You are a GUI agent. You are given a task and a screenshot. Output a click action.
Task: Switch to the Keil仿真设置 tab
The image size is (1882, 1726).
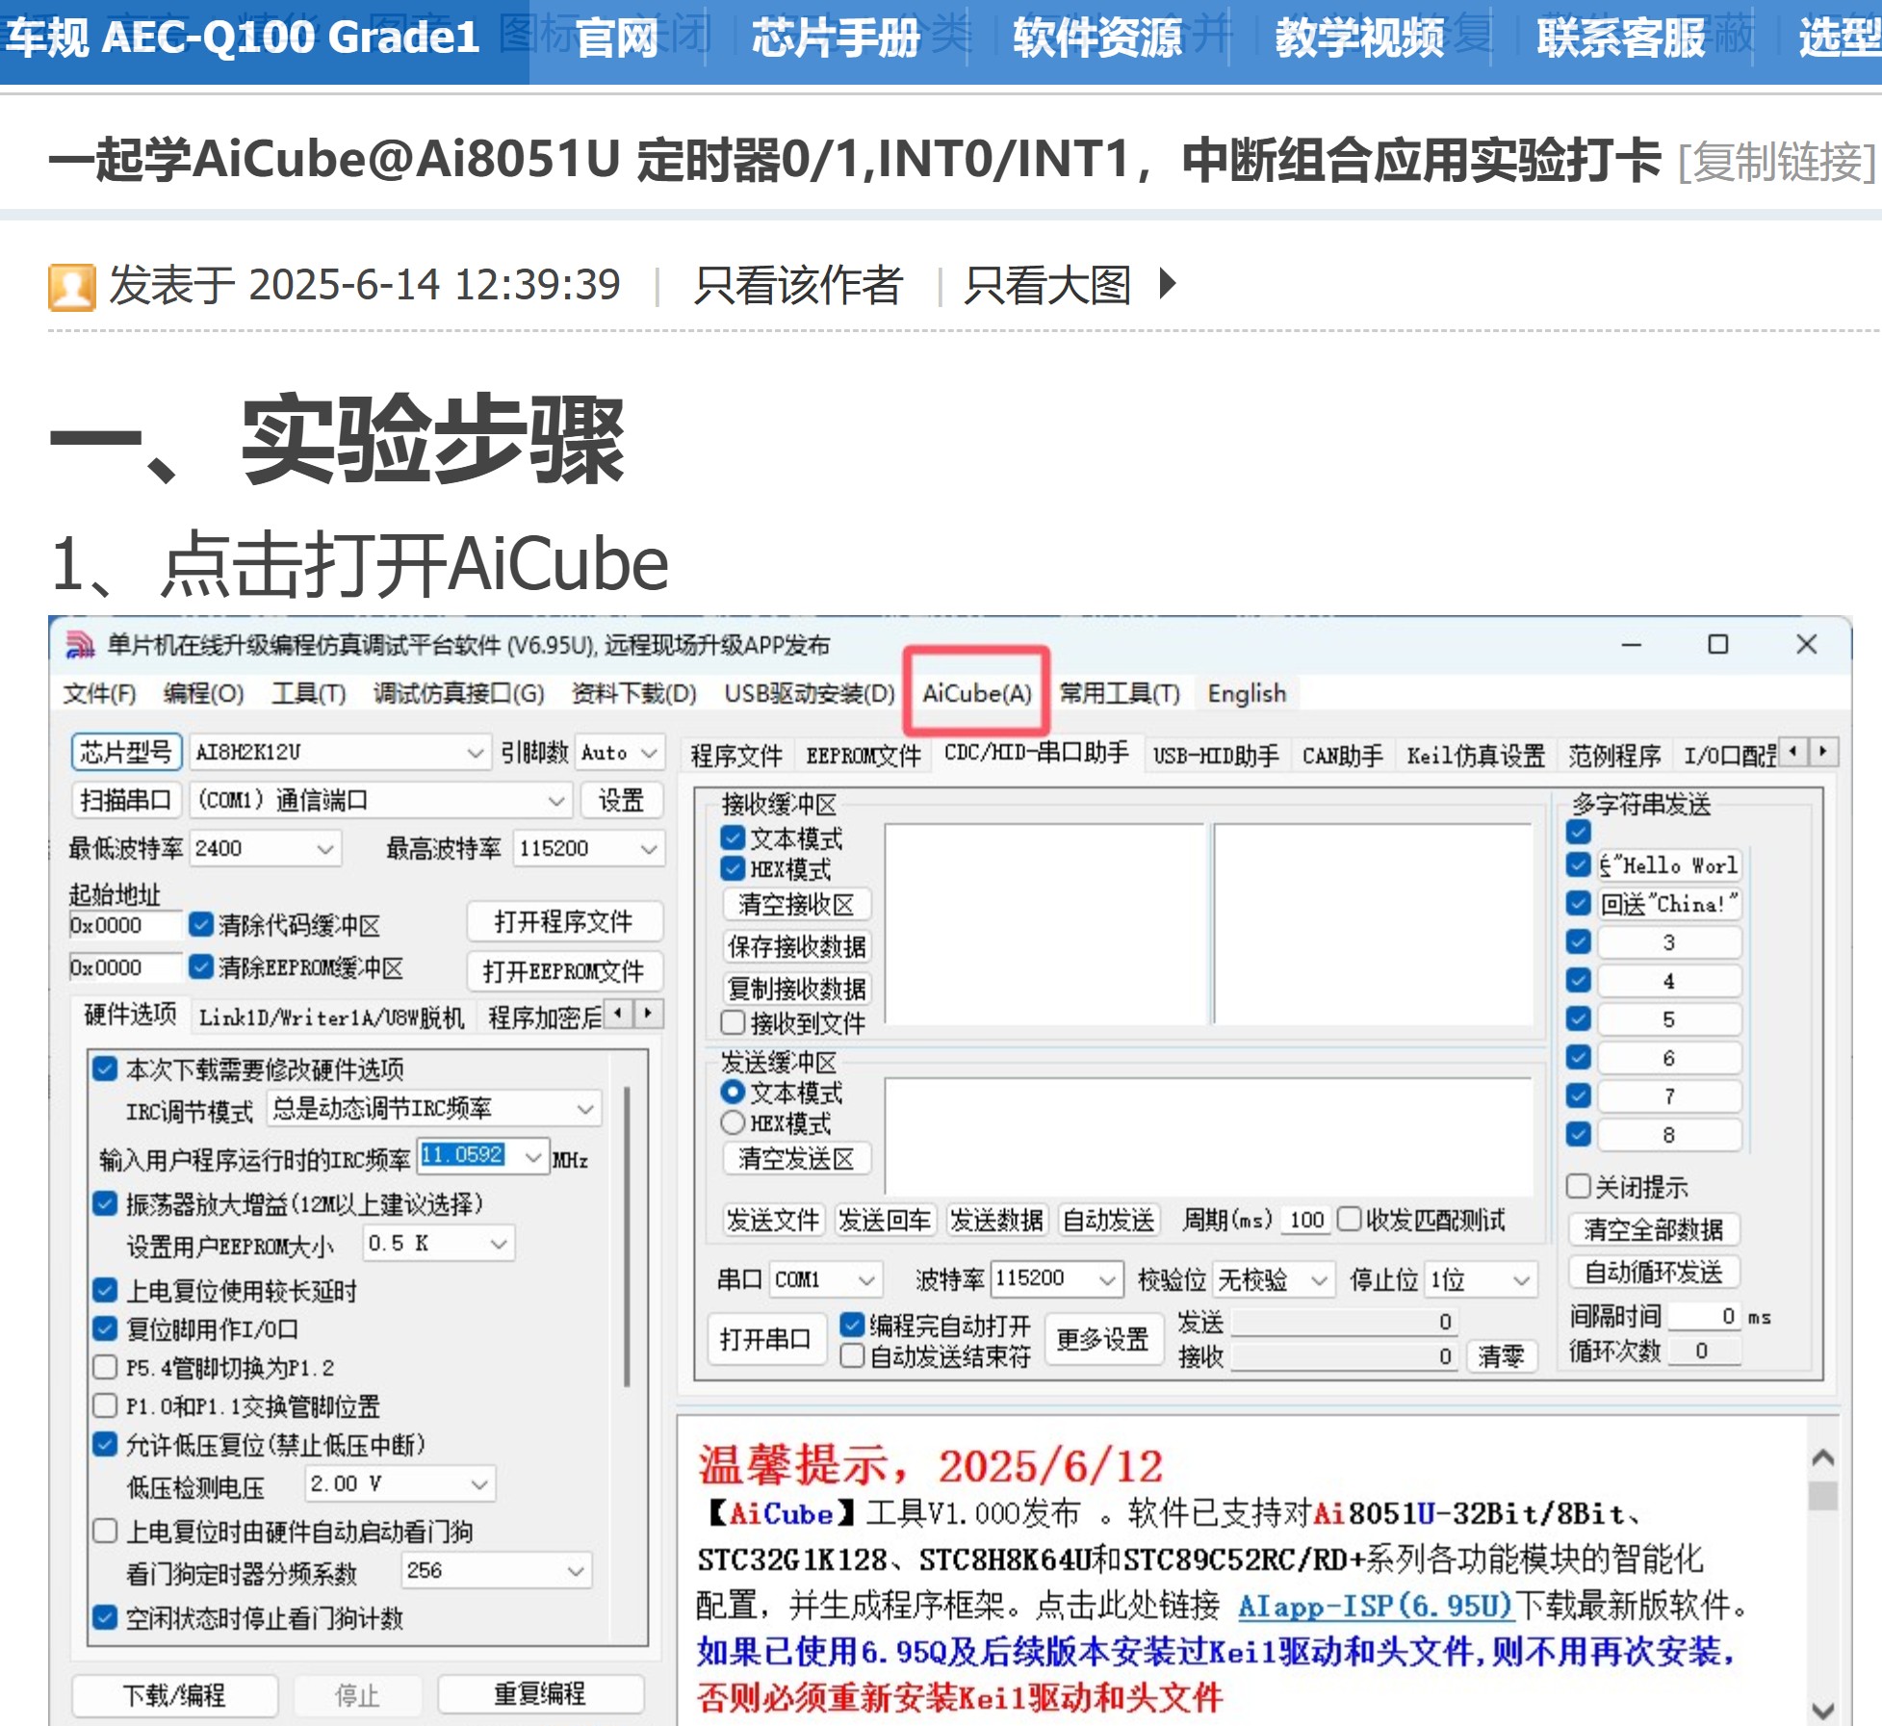tap(1476, 756)
